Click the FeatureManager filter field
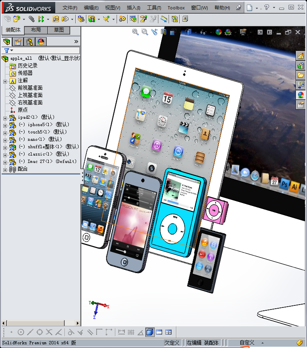Viewport: 307px width, 348px height. tap(41, 50)
